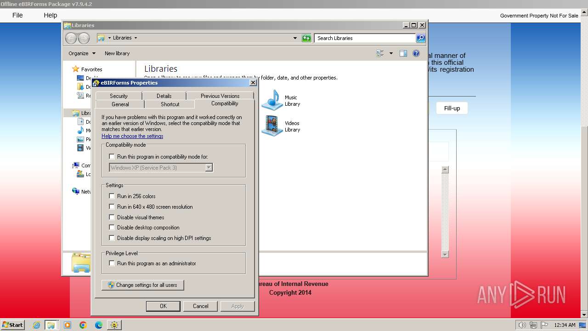
Task: Open Windows Explorer taskbar icon
Action: tap(51, 325)
